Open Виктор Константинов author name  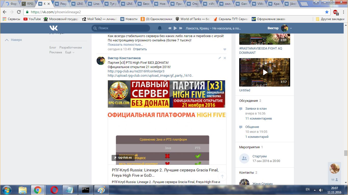124,58
